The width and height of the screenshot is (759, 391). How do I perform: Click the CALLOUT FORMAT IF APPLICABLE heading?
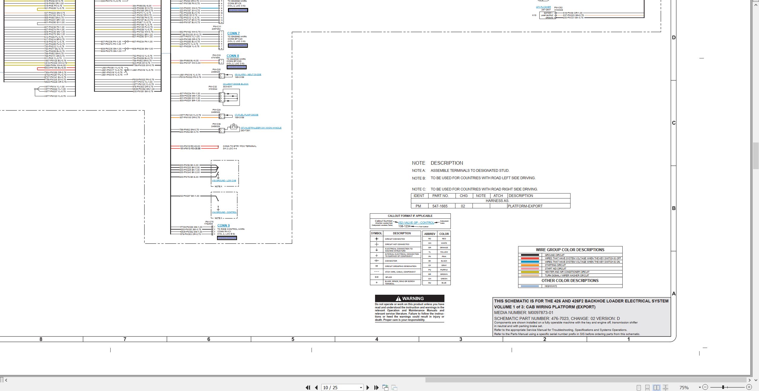[x=410, y=216]
